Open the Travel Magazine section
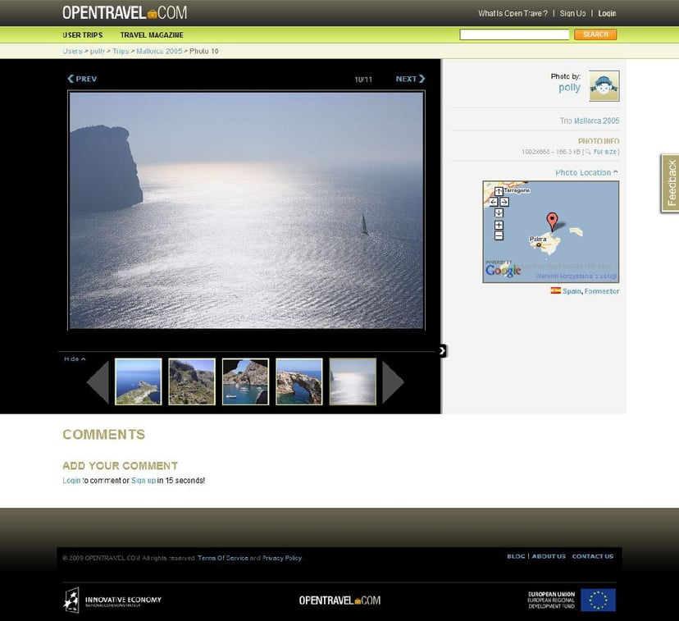This screenshot has height=621, width=679. [152, 35]
